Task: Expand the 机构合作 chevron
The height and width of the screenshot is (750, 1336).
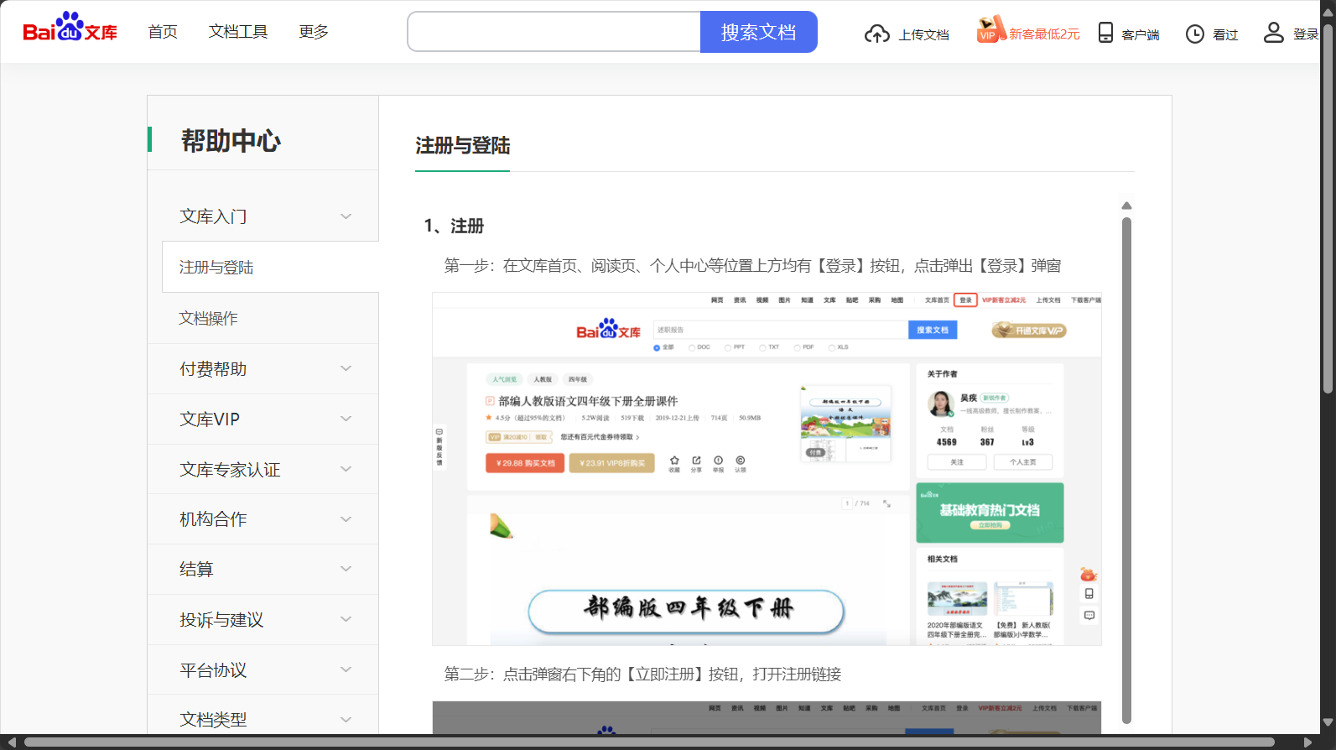Action: [346, 519]
